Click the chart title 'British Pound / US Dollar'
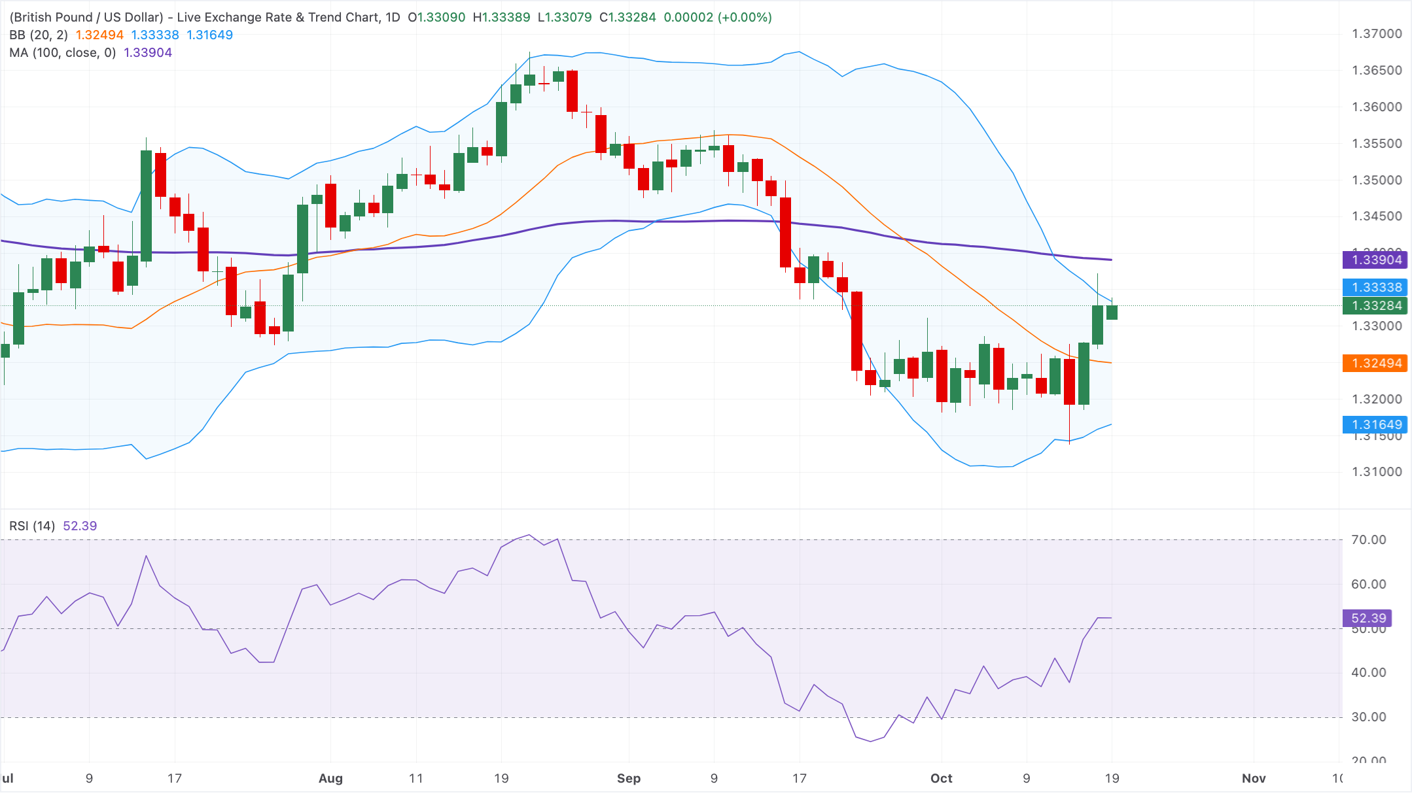This screenshot has height=799, width=1412. pos(86,17)
